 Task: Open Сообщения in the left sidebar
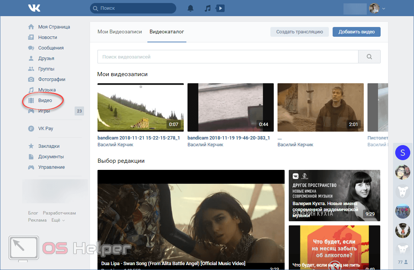51,48
